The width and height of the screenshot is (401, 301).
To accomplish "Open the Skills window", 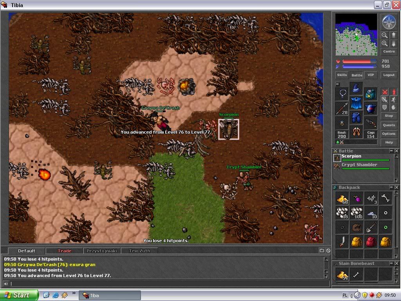I will point(341,75).
